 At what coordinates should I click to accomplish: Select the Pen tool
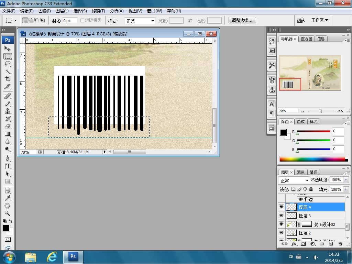(x=8, y=158)
